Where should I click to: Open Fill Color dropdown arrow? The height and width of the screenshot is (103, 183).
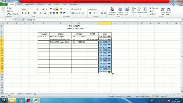43,13
